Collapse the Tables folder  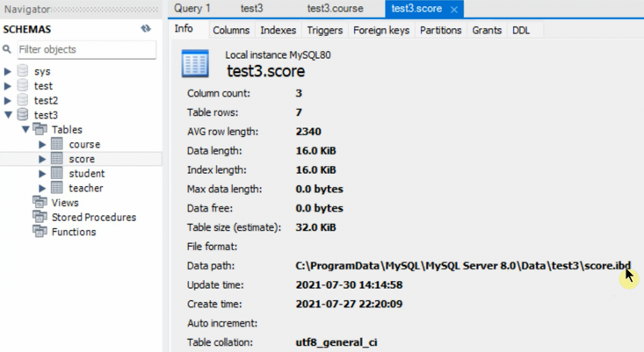pos(25,129)
